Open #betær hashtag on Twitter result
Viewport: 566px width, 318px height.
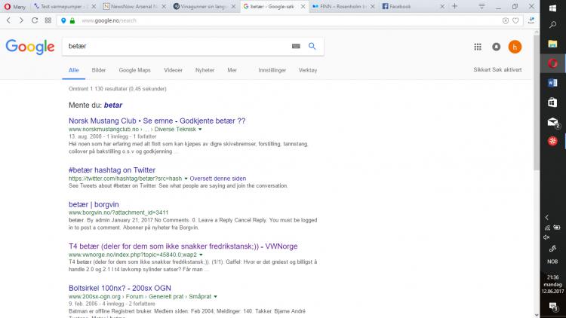pos(112,170)
